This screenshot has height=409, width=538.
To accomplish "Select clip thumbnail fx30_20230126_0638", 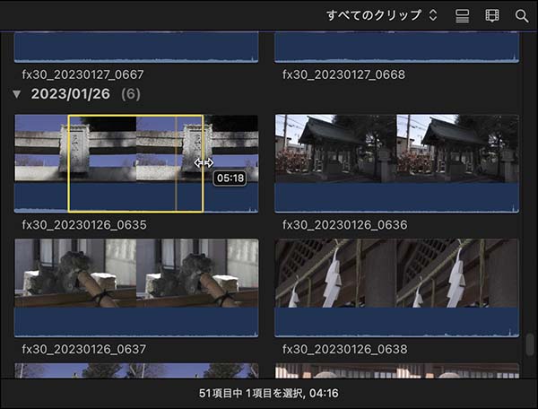I will pyautogui.click(x=396, y=288).
